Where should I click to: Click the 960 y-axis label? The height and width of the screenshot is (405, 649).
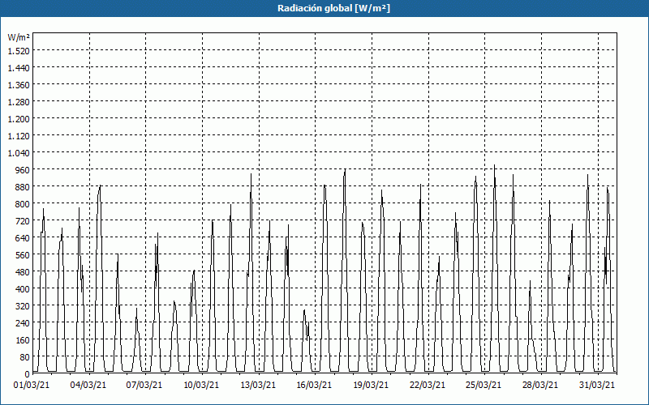pyautogui.click(x=23, y=170)
